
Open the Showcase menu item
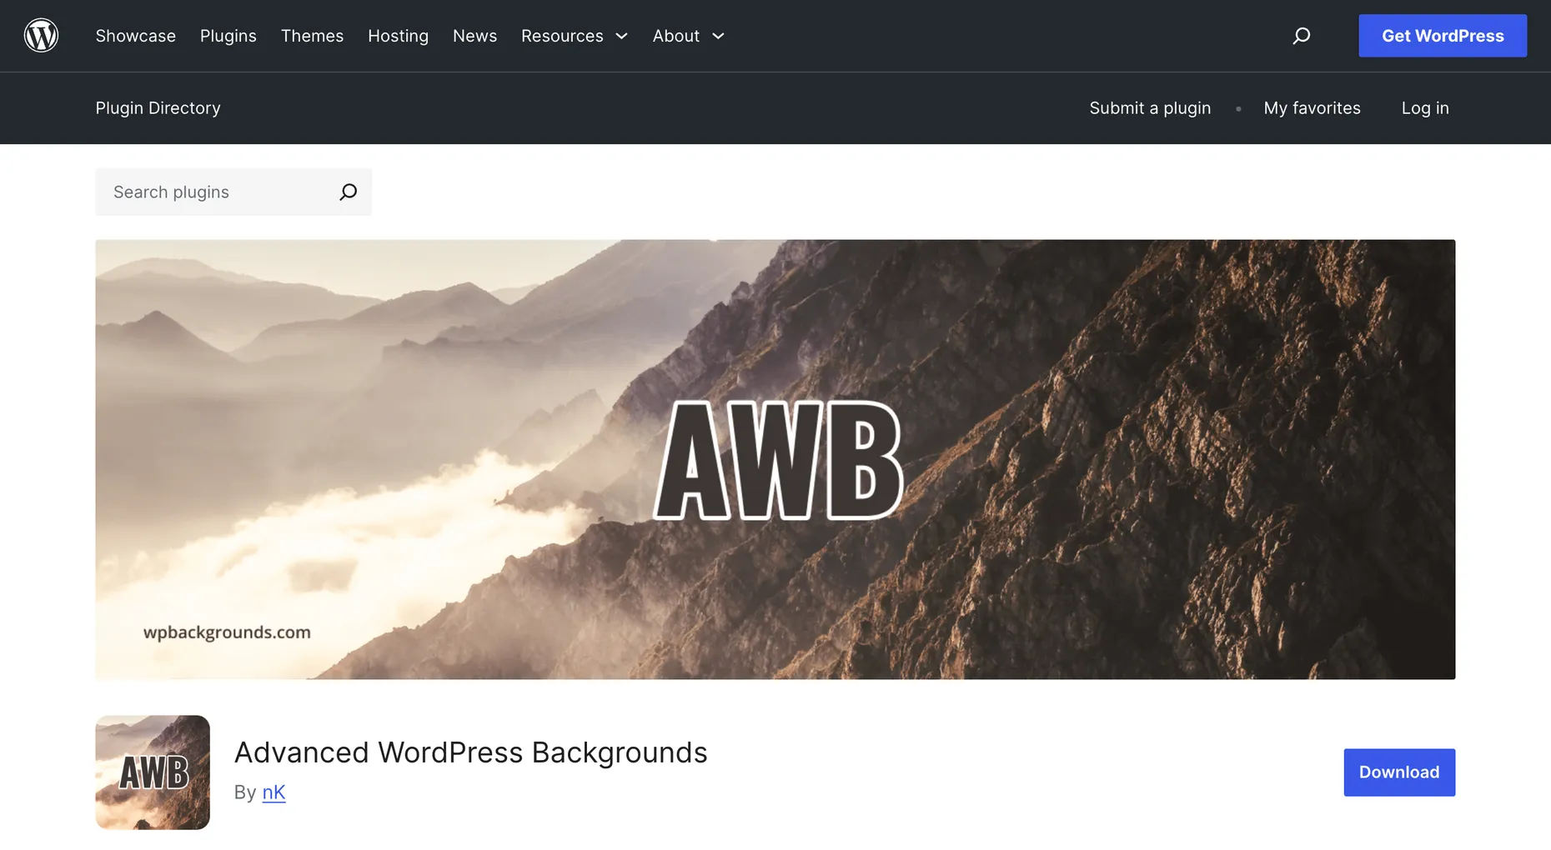136,36
